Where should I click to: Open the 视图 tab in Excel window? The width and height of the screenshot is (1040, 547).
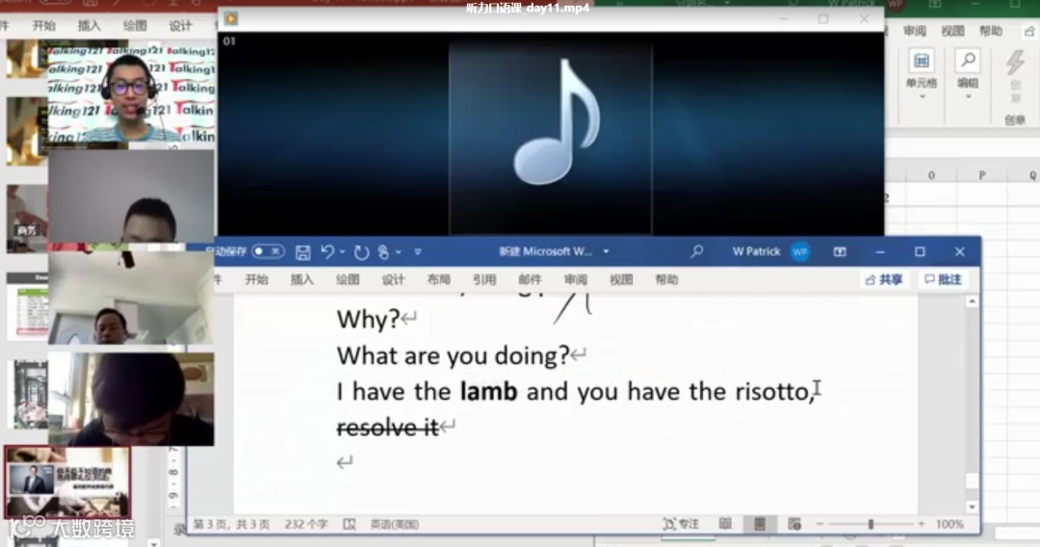click(x=952, y=31)
